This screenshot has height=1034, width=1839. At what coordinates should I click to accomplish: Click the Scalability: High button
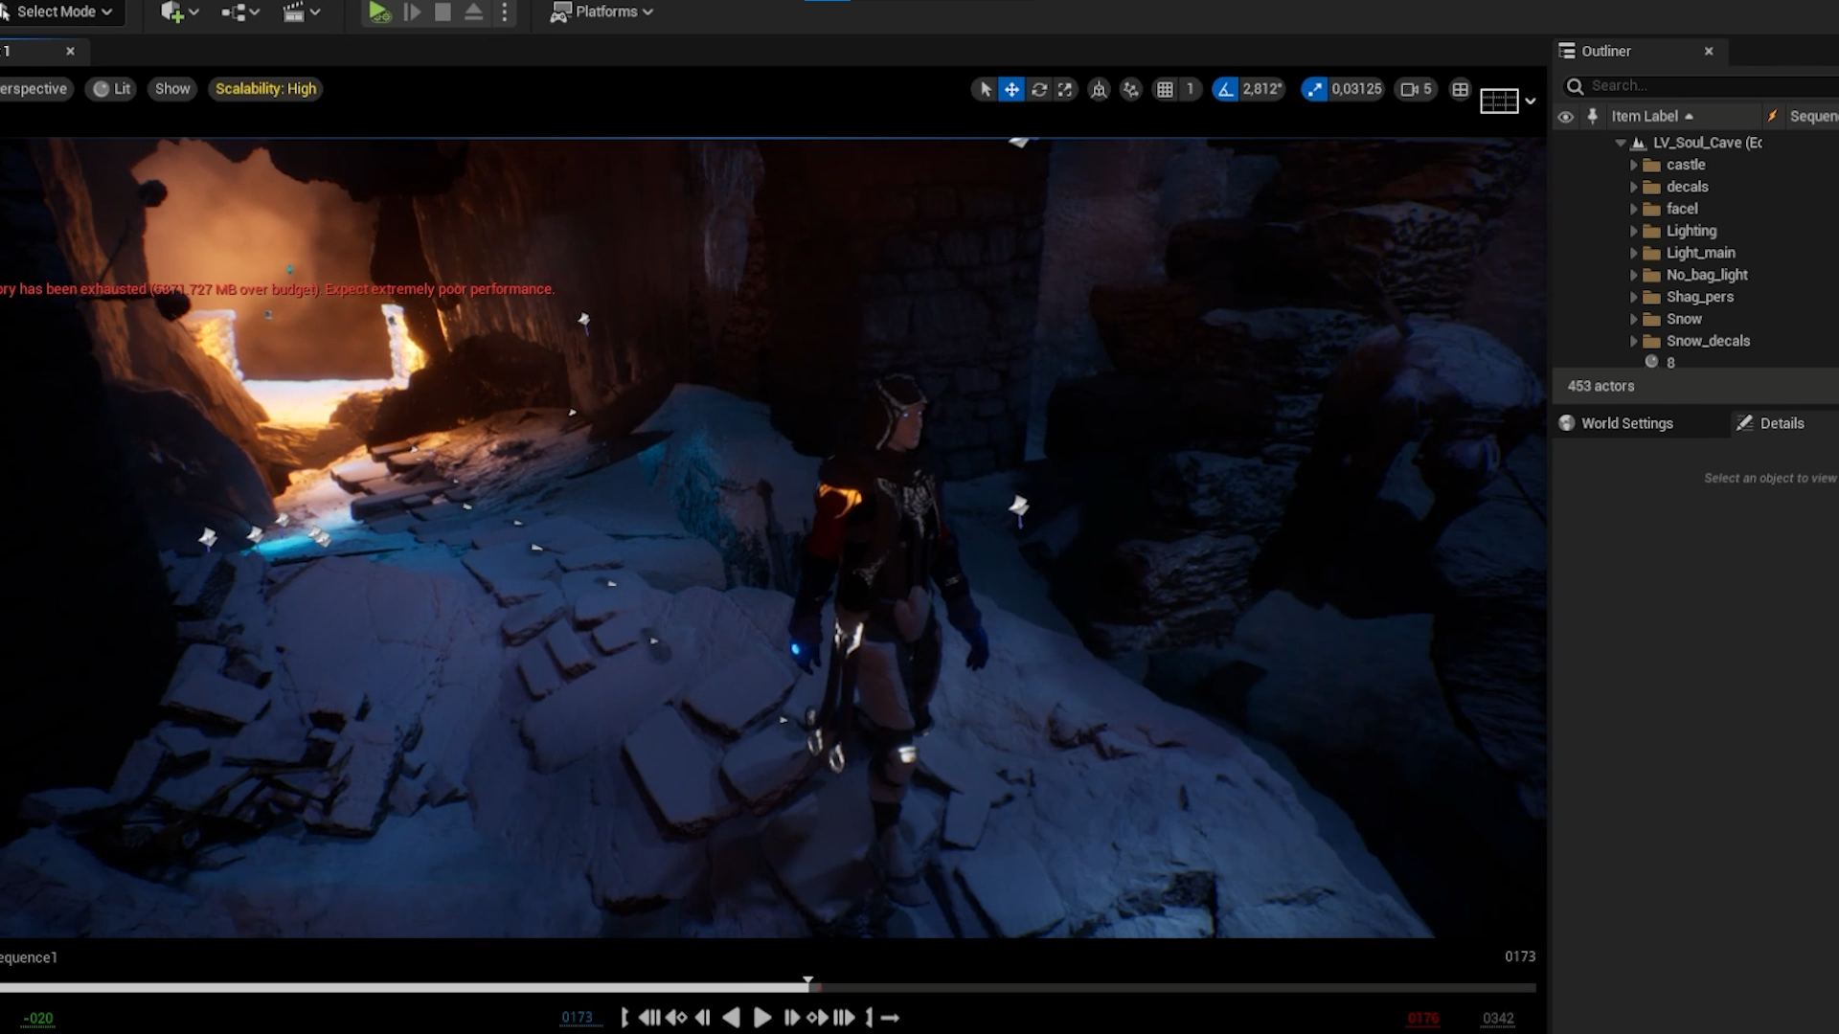click(265, 89)
